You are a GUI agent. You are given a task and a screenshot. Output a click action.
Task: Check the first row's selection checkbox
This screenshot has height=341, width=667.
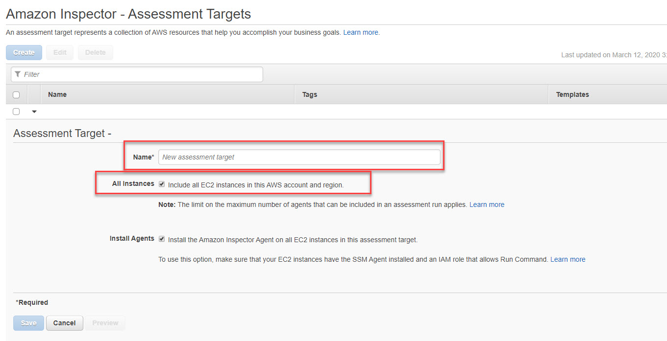tap(16, 111)
